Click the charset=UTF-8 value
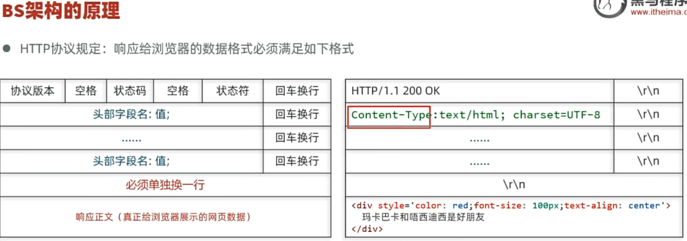The image size is (687, 241). coord(557,115)
